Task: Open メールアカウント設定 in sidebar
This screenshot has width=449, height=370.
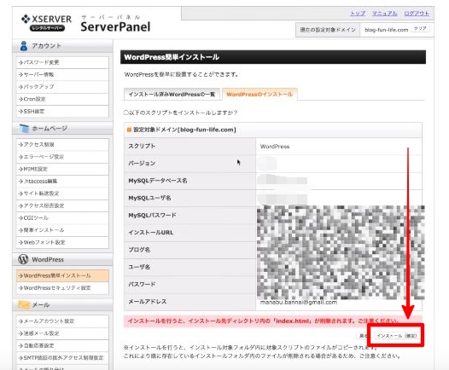Action: coord(62,321)
